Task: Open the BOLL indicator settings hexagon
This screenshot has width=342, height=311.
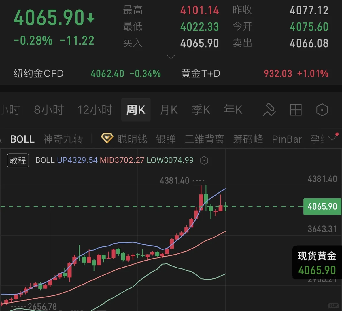Action: pyautogui.click(x=204, y=160)
